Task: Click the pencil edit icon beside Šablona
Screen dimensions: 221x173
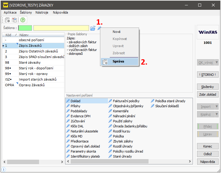Action: pyautogui.click(x=99, y=28)
